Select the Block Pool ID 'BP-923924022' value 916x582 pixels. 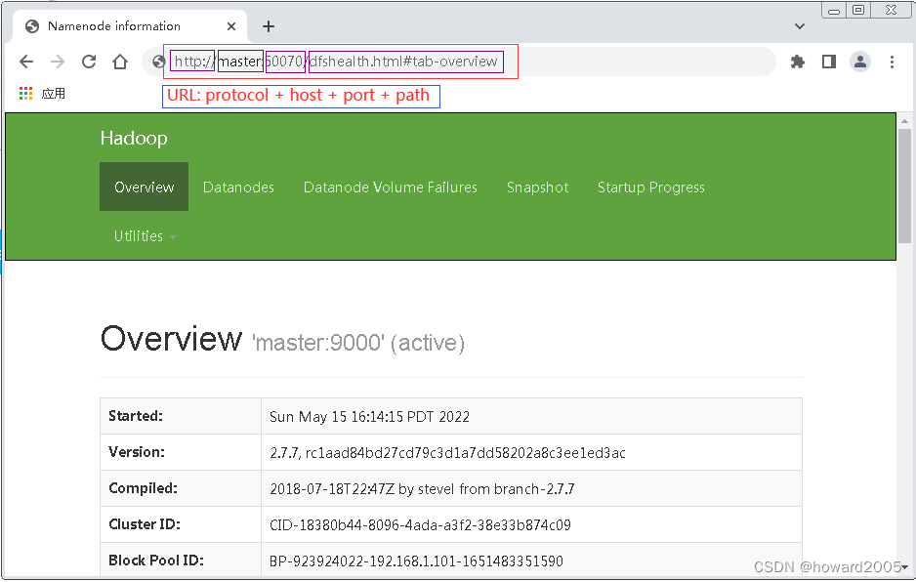point(416,561)
